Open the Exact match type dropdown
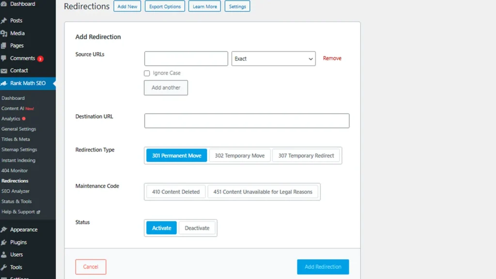 273,59
